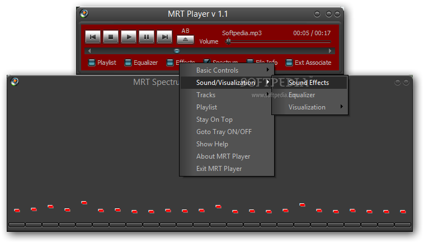The width and height of the screenshot is (424, 243).
Task: Open About MRT Player
Action: tap(227, 156)
